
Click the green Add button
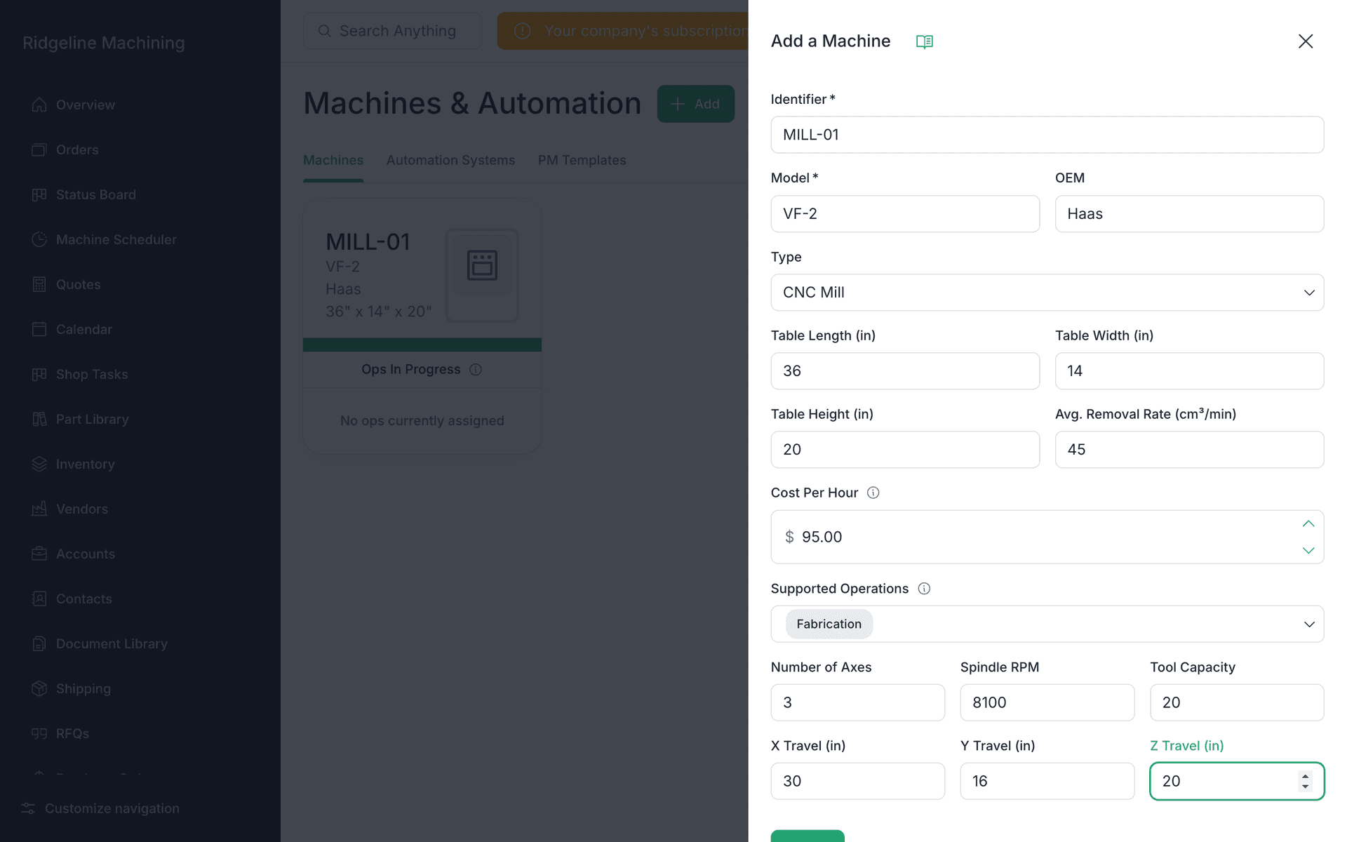point(695,104)
